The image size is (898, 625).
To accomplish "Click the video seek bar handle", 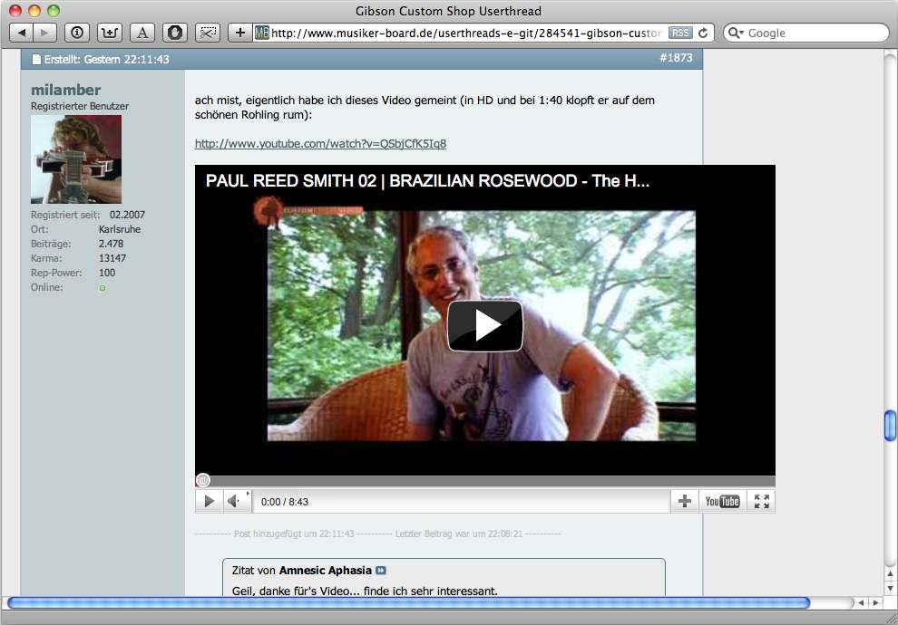I will [203, 480].
